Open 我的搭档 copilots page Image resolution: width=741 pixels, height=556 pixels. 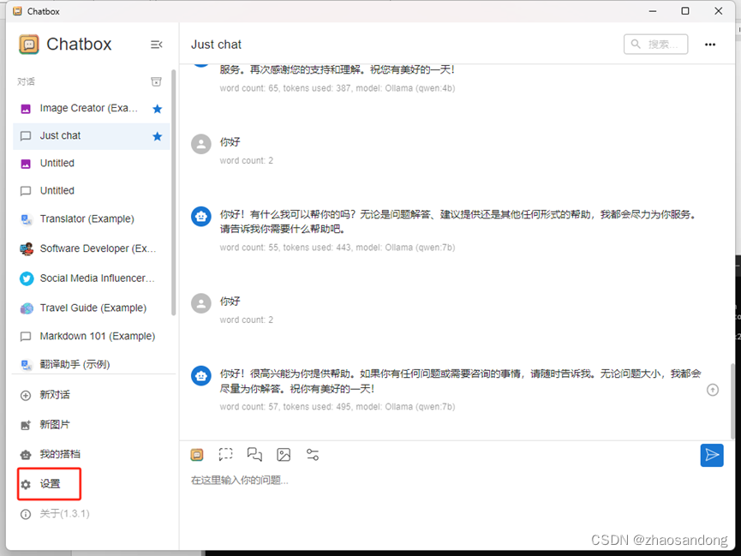click(x=91, y=454)
